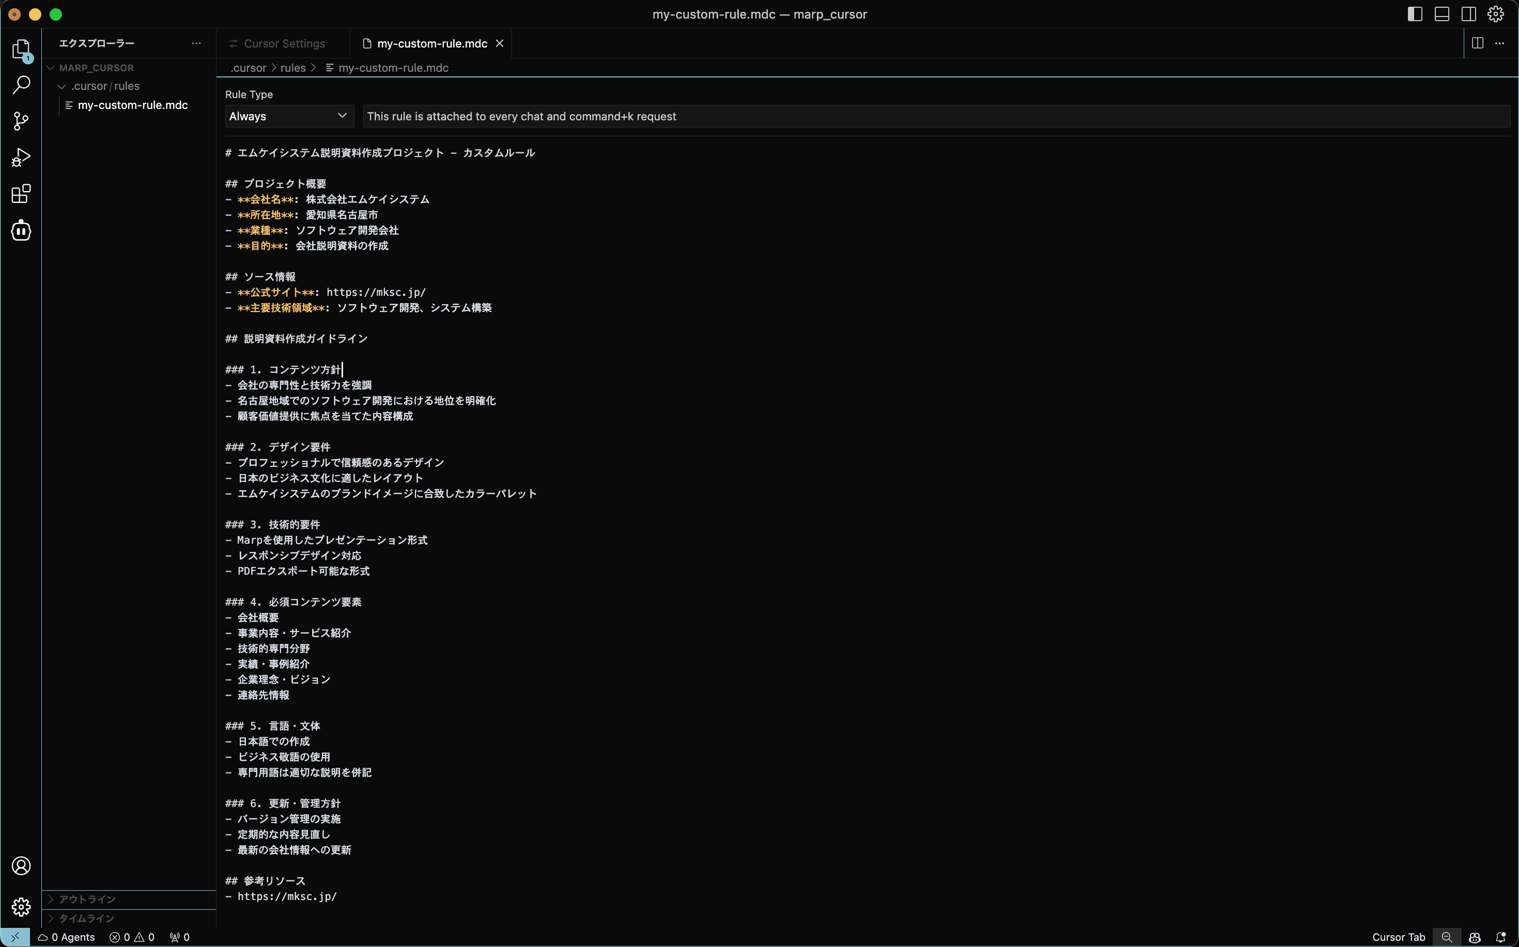Toggle the primary sidebar layout button
Image resolution: width=1519 pixels, height=947 pixels.
(1414, 14)
